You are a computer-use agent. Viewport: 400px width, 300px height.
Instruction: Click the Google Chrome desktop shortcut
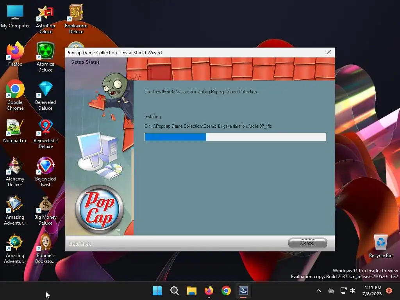tap(15, 95)
